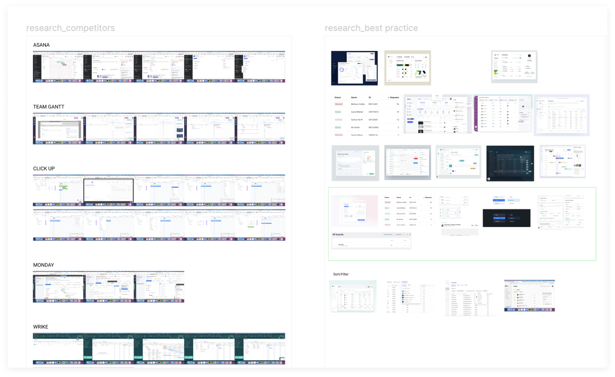Click the Sort/Filter label
The image size is (615, 377).
[x=341, y=275]
